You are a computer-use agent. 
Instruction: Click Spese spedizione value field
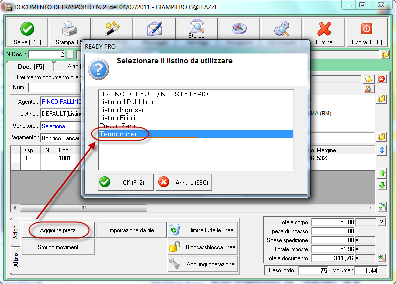point(333,240)
